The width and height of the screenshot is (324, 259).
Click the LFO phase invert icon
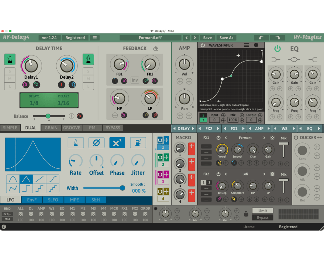[x=96, y=142]
